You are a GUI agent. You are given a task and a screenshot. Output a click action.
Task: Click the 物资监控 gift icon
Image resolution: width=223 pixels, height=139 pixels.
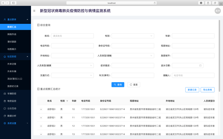coord(5,101)
